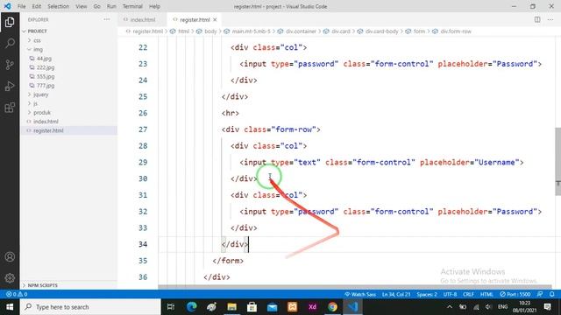This screenshot has width=561, height=315.
Task: Open the Run menu
Action: (x=111, y=6)
